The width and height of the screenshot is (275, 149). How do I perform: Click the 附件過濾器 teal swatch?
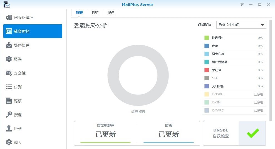click(x=207, y=62)
